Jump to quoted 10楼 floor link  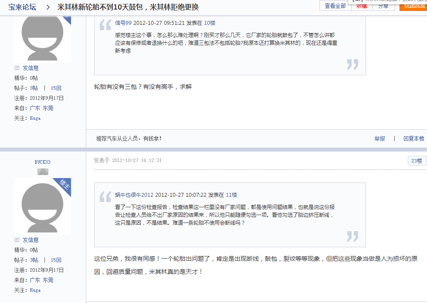click(x=210, y=23)
